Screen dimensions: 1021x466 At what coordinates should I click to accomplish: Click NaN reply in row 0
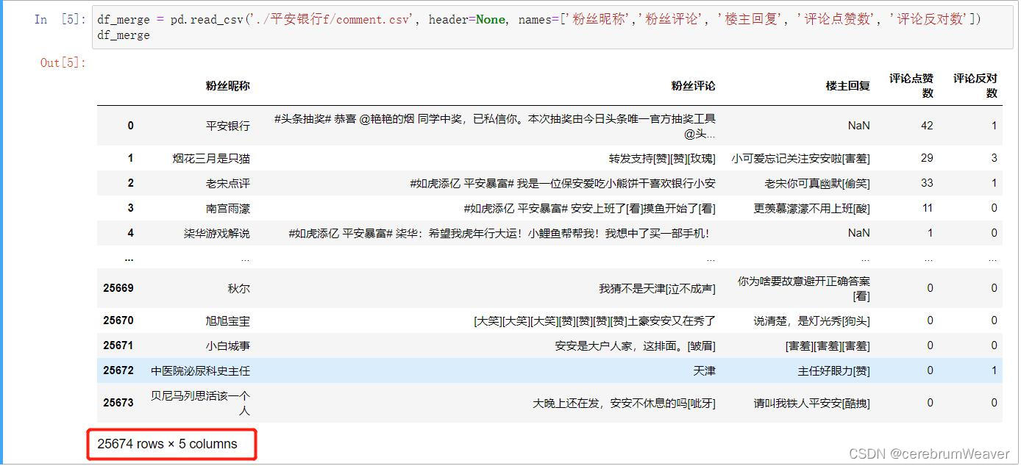click(858, 126)
